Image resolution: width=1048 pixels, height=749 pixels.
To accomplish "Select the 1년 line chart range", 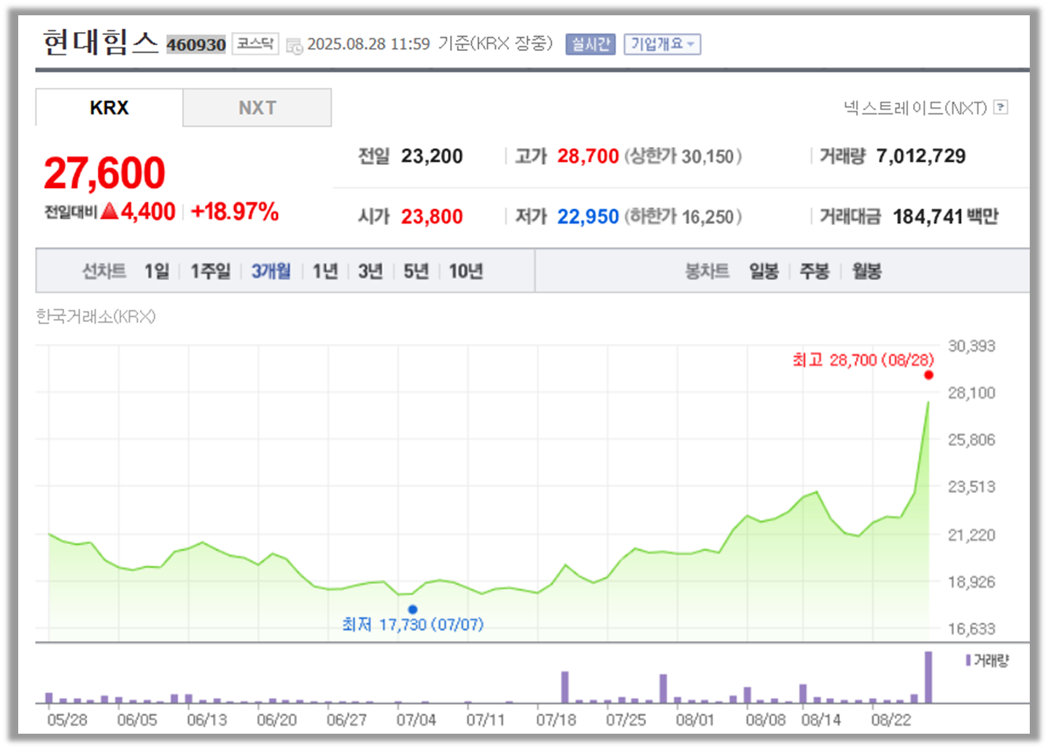I will [x=325, y=271].
